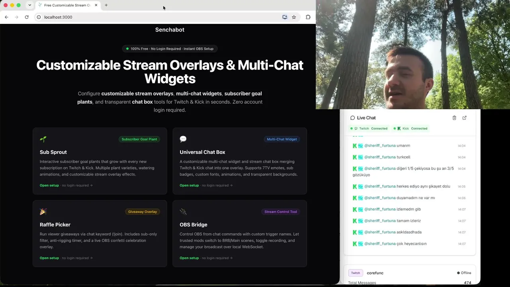View site information icon in address bar
510x287 pixels.
pyautogui.click(x=39, y=17)
